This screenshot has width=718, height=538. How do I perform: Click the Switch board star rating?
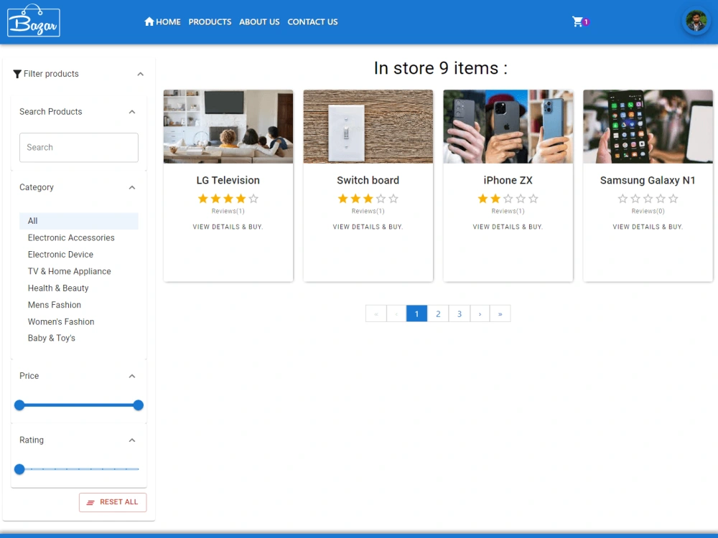pos(368,199)
